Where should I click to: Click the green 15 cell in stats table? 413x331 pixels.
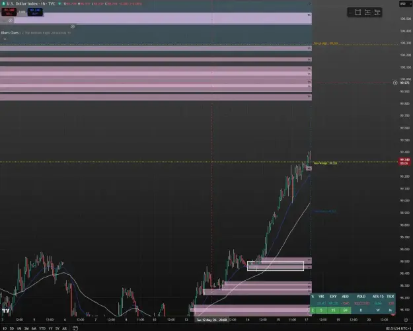pyautogui.click(x=333, y=311)
